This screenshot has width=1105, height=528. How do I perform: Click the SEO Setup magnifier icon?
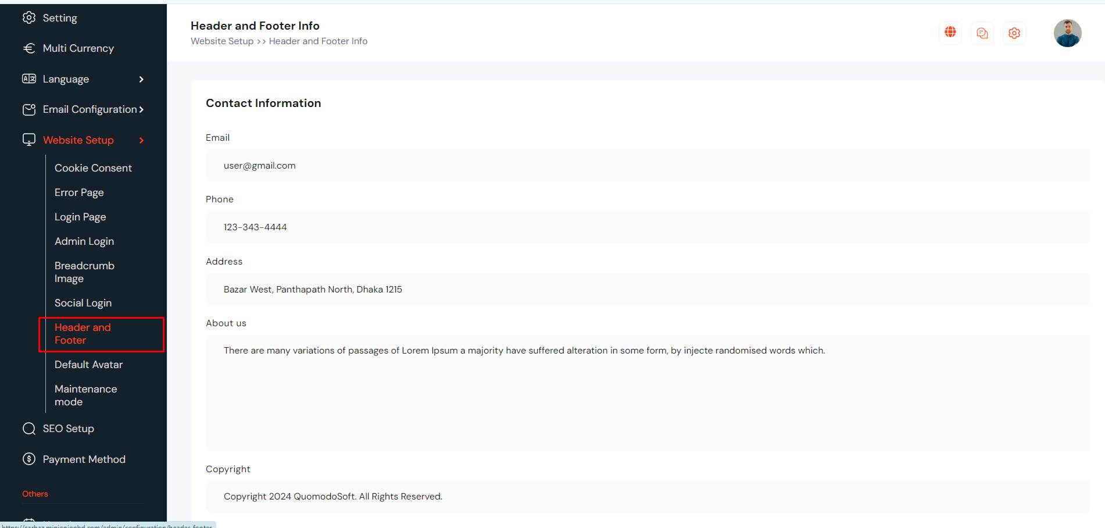(x=29, y=429)
